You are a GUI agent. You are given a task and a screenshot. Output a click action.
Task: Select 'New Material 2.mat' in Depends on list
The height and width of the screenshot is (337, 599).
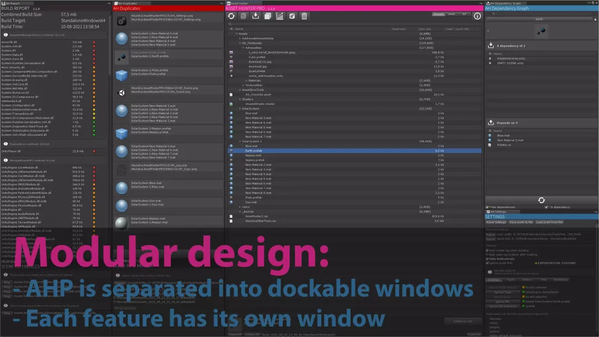pos(510,140)
